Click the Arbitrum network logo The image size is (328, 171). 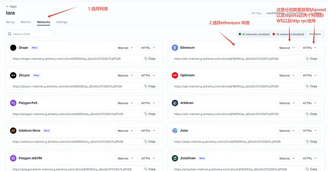click(175, 103)
